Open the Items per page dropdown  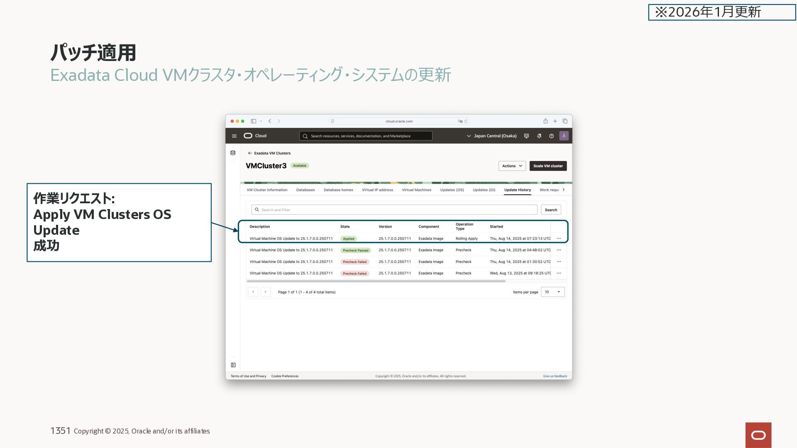pyautogui.click(x=553, y=292)
